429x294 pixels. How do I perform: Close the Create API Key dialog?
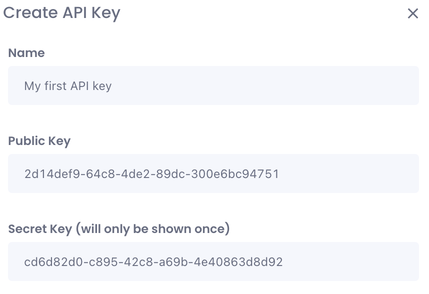click(x=412, y=13)
